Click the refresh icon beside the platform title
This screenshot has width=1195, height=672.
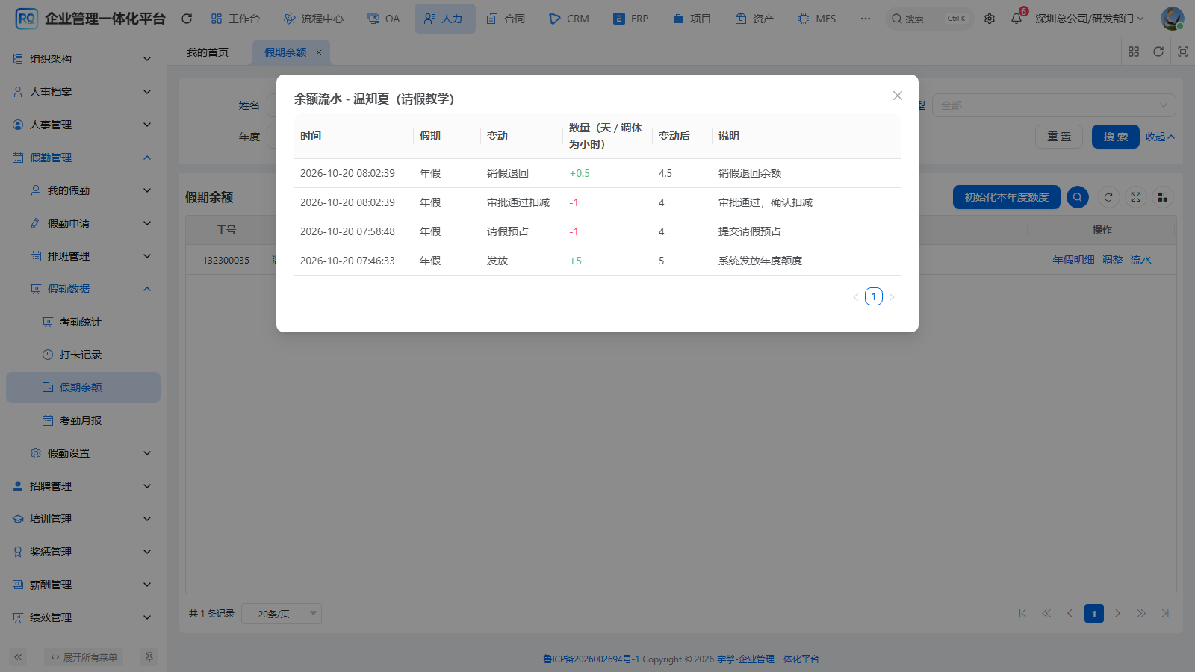[x=187, y=19]
